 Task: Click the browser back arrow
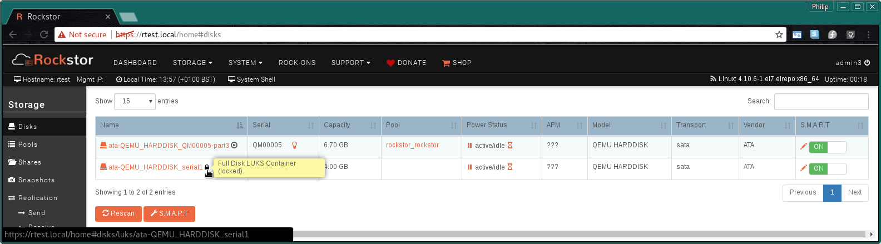pos(13,34)
